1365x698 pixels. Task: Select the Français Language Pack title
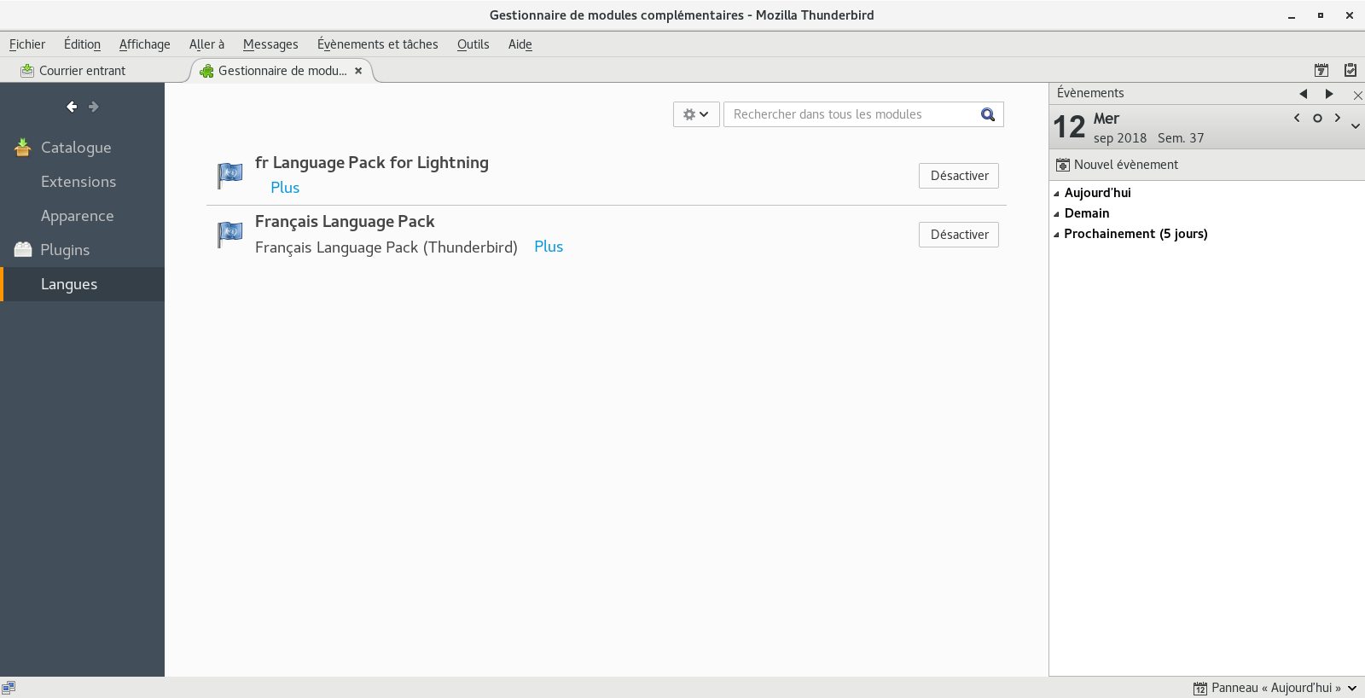point(345,221)
